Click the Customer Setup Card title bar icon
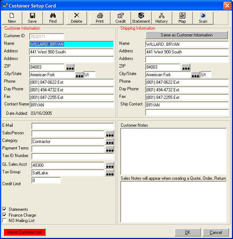Image resolution: width=233 pixels, height=239 pixels. (x=5, y=6)
